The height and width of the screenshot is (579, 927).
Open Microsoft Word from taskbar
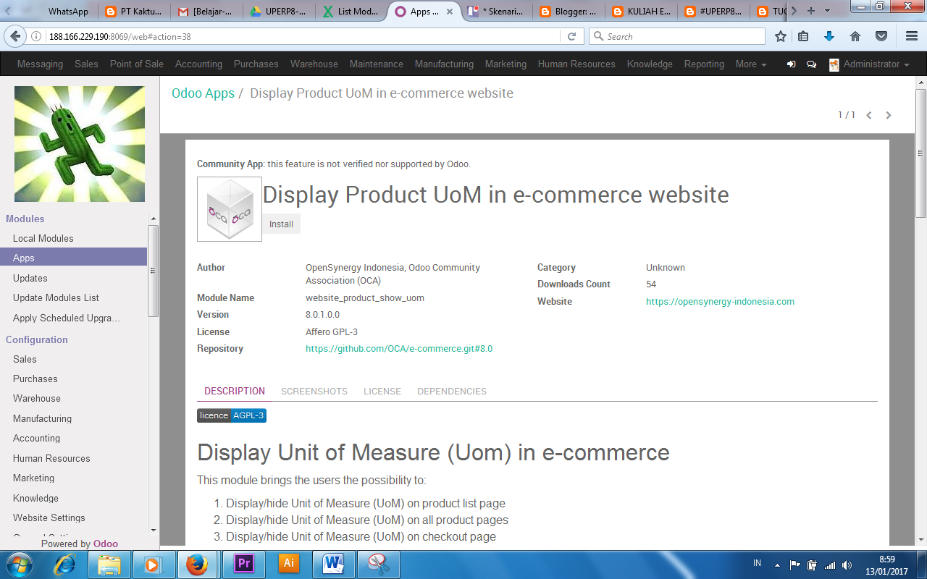click(x=334, y=564)
